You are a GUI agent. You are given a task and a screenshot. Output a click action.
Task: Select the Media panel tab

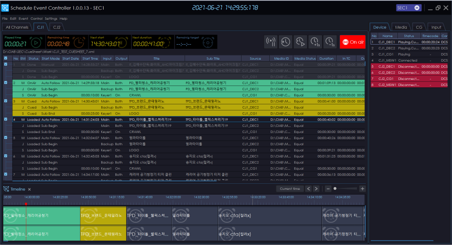coord(401,27)
